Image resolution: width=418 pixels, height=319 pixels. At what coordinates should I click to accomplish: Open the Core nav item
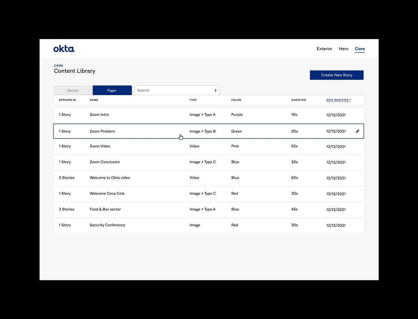[x=360, y=49]
